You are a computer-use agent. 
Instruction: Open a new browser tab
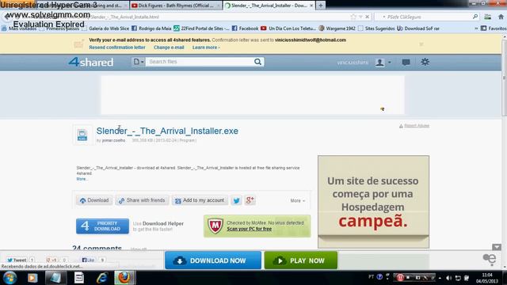pyautogui.click(x=321, y=6)
